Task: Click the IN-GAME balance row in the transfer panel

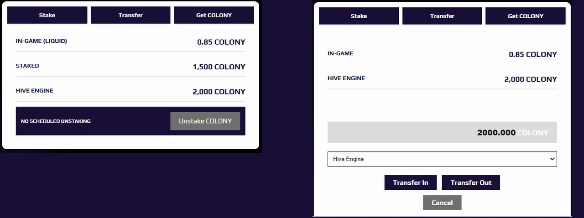Action: [x=442, y=54]
